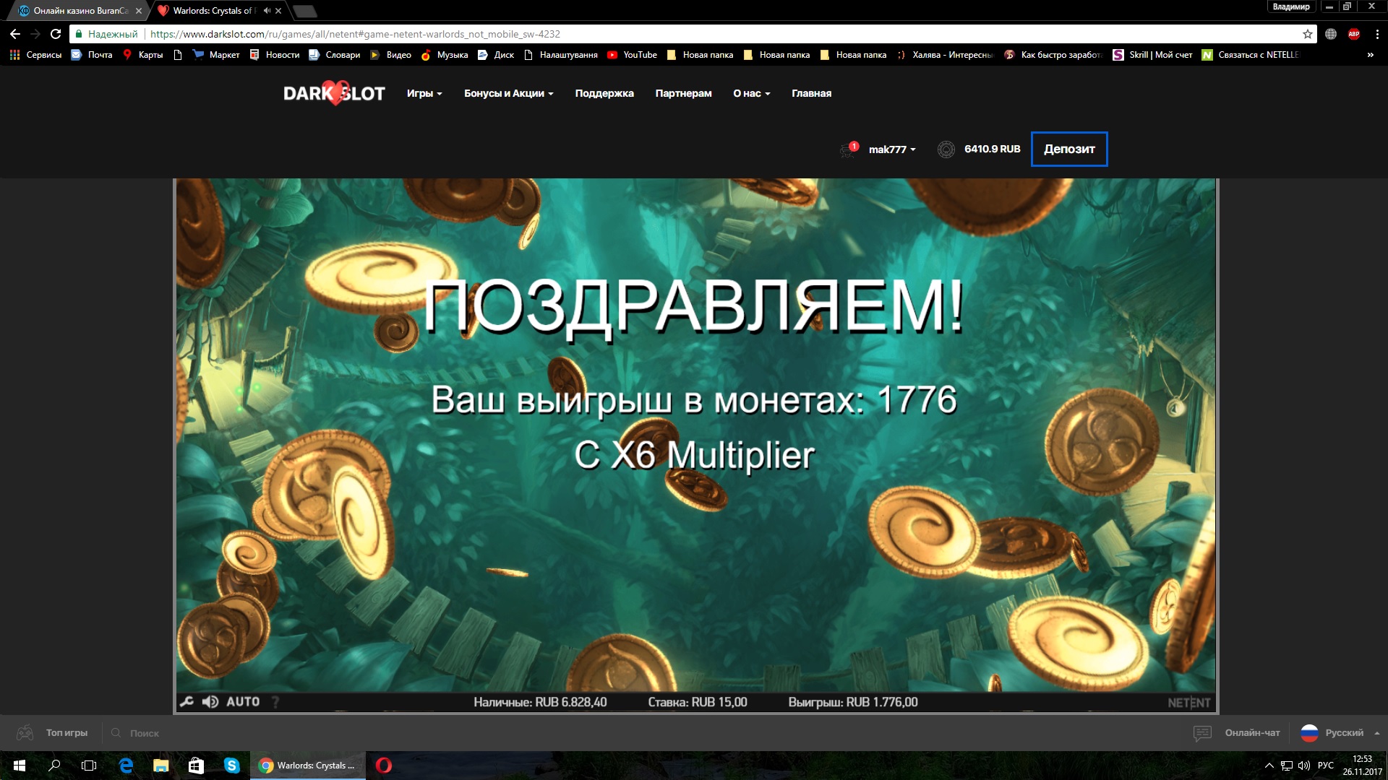
Task: Click the Russian flag icon
Action: click(1309, 733)
